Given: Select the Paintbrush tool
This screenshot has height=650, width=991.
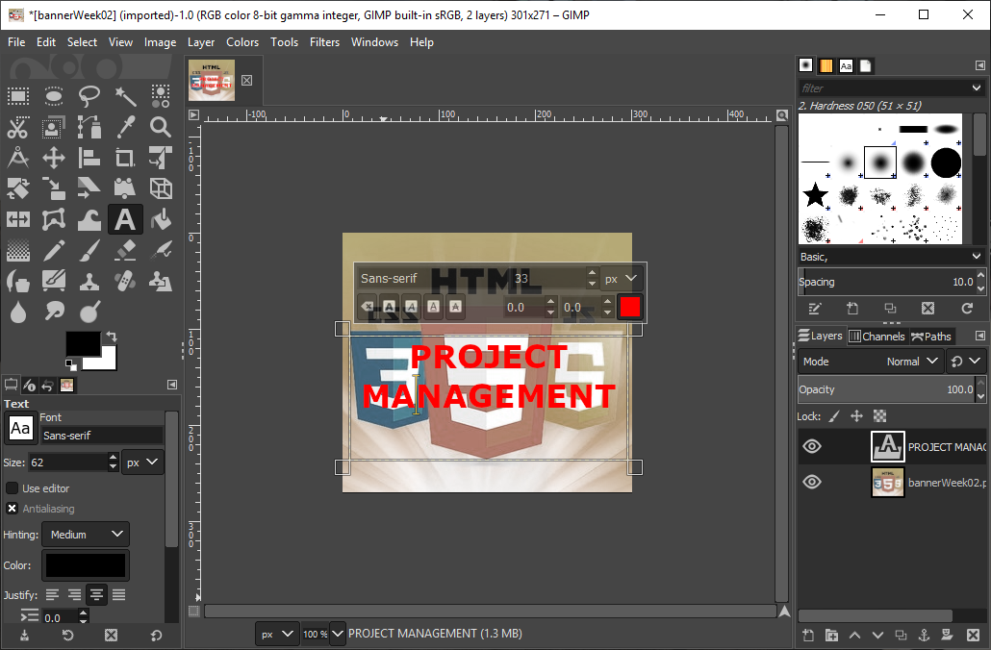Looking at the screenshot, I should tap(89, 251).
